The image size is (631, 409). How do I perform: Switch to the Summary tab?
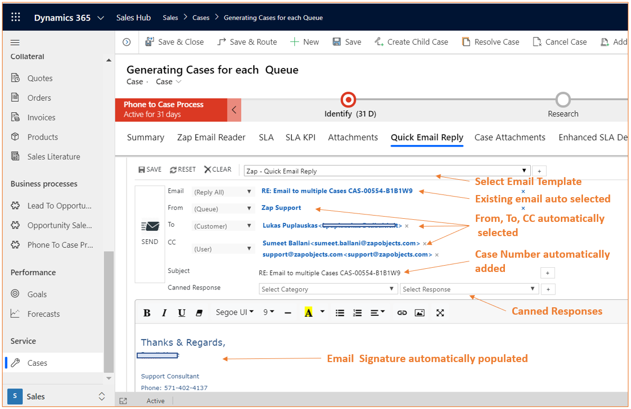146,138
